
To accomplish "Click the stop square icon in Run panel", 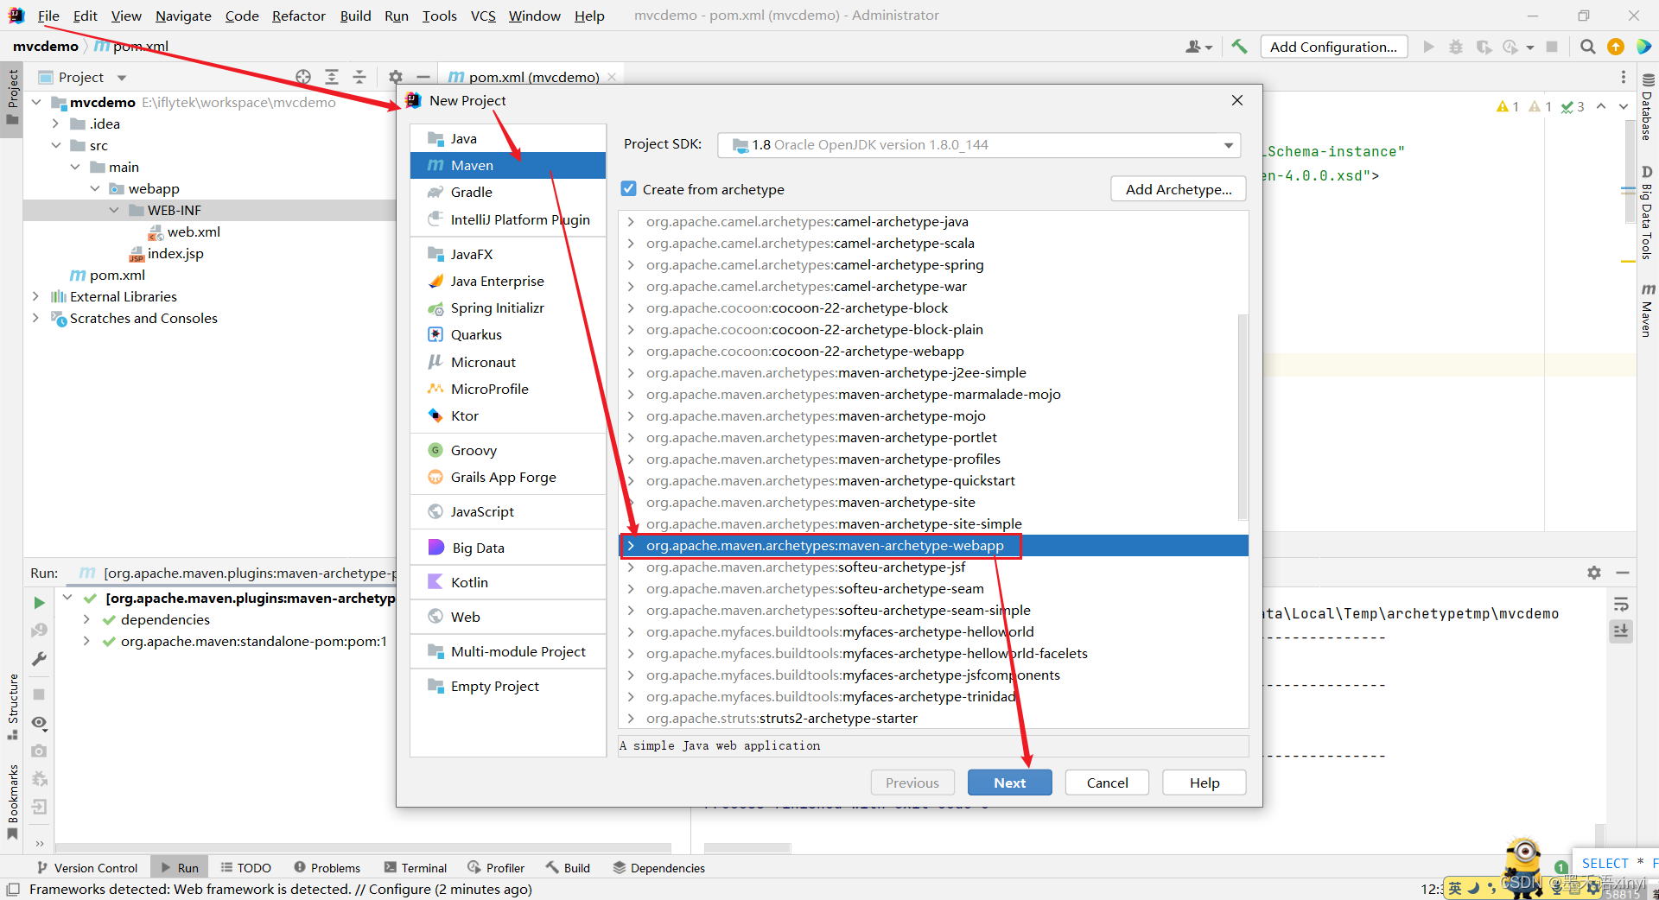I will 39,694.
